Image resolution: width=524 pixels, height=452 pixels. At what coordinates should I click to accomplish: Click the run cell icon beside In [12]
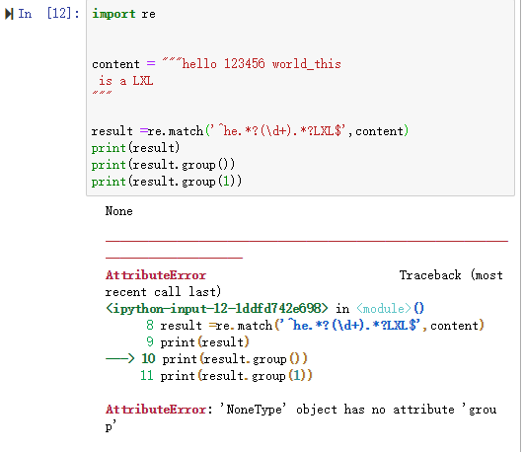point(9,14)
